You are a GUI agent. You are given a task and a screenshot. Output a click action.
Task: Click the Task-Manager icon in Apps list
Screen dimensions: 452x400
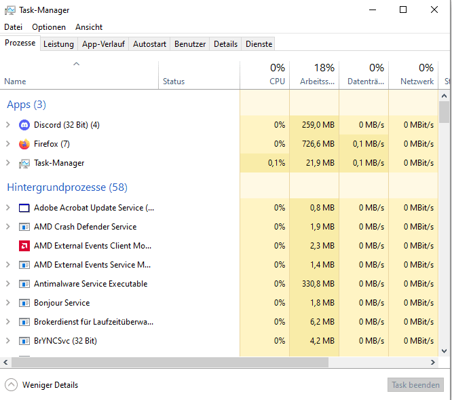[24, 163]
